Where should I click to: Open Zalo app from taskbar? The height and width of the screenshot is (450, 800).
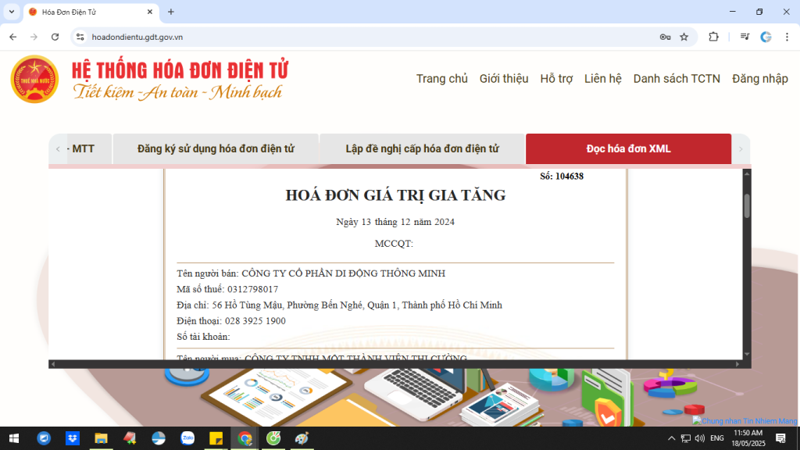[187, 438]
